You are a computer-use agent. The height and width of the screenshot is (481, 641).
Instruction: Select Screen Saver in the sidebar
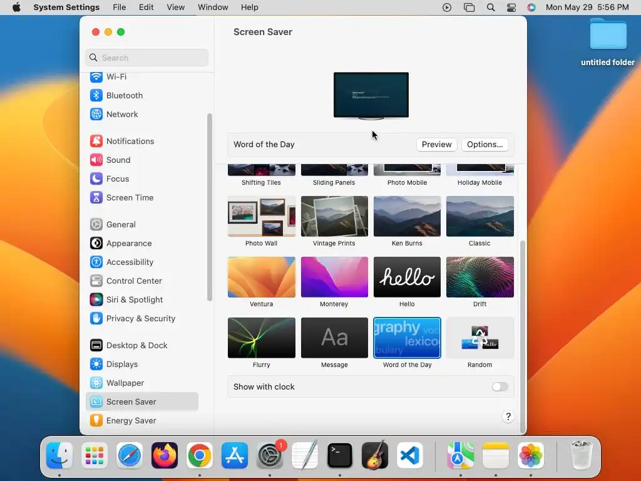pyautogui.click(x=142, y=401)
